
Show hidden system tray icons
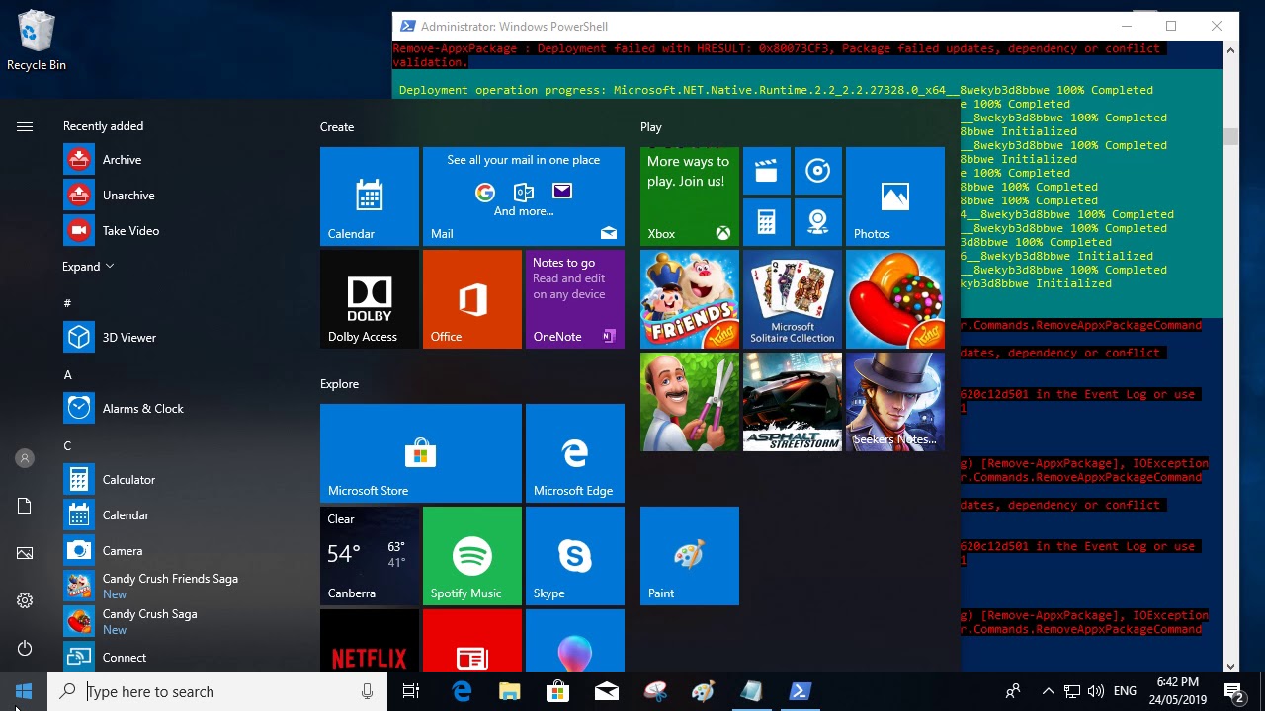tap(1049, 691)
